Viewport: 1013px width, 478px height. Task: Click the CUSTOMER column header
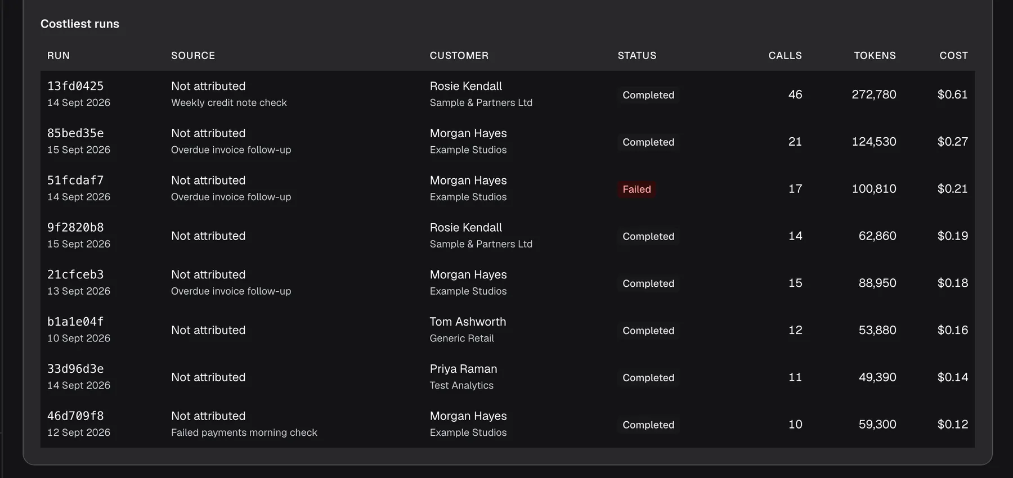pyautogui.click(x=459, y=56)
